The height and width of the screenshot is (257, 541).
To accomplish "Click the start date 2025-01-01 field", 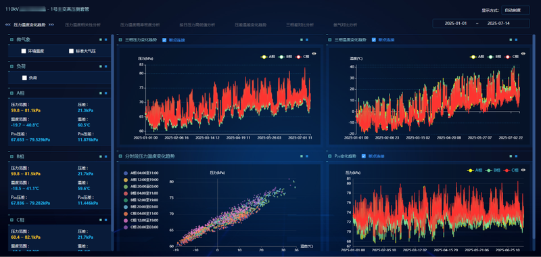I will pos(455,24).
